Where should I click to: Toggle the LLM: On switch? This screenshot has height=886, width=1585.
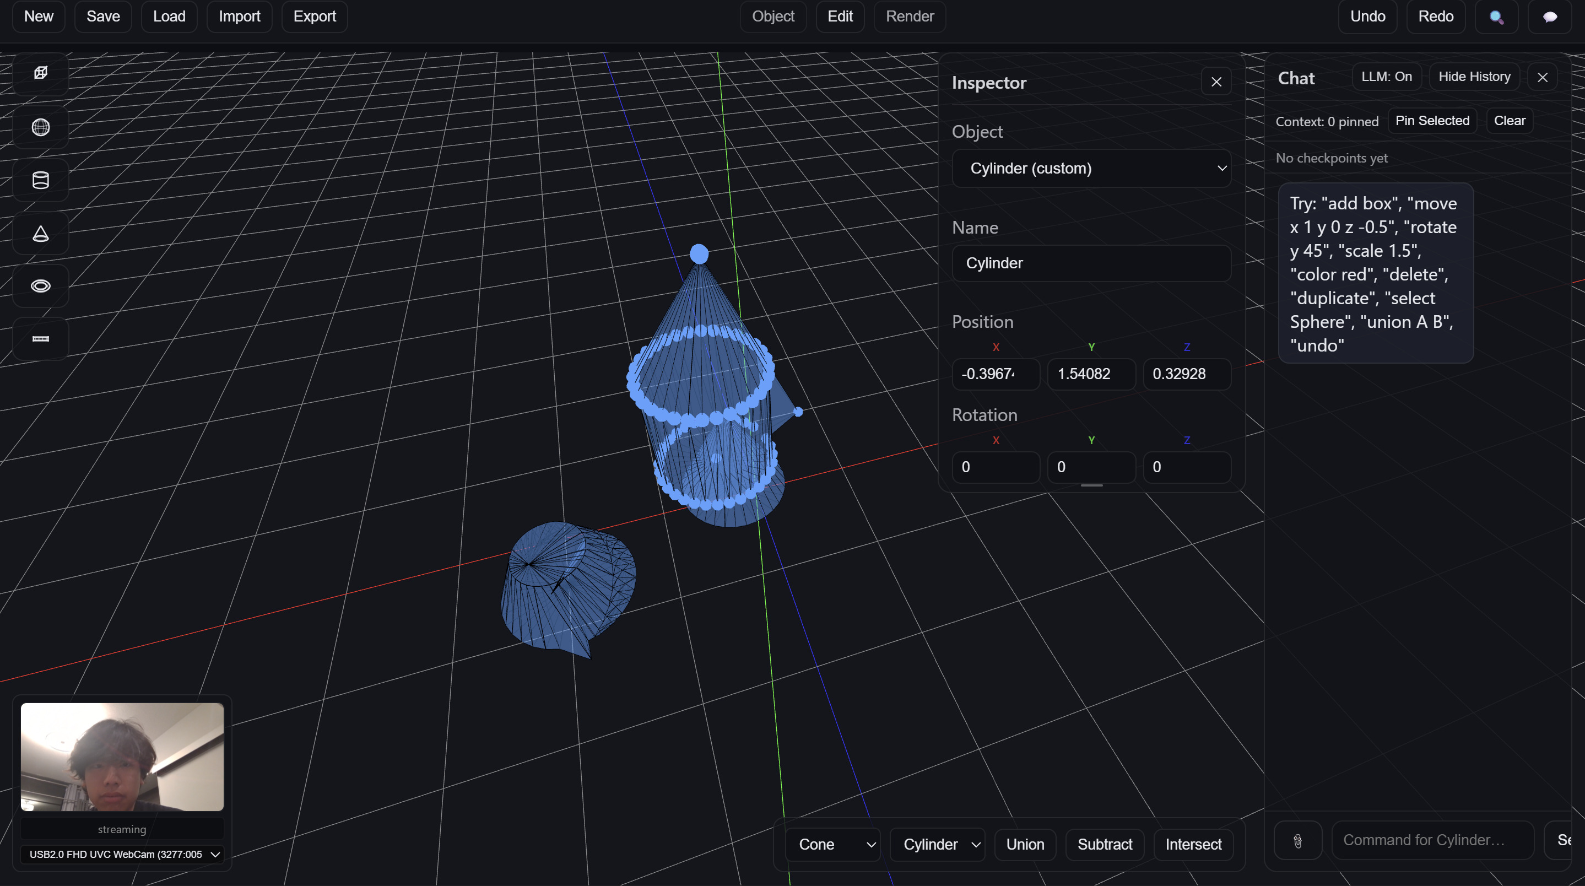[x=1386, y=77]
